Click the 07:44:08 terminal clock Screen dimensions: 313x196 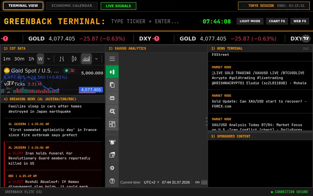[217, 22]
